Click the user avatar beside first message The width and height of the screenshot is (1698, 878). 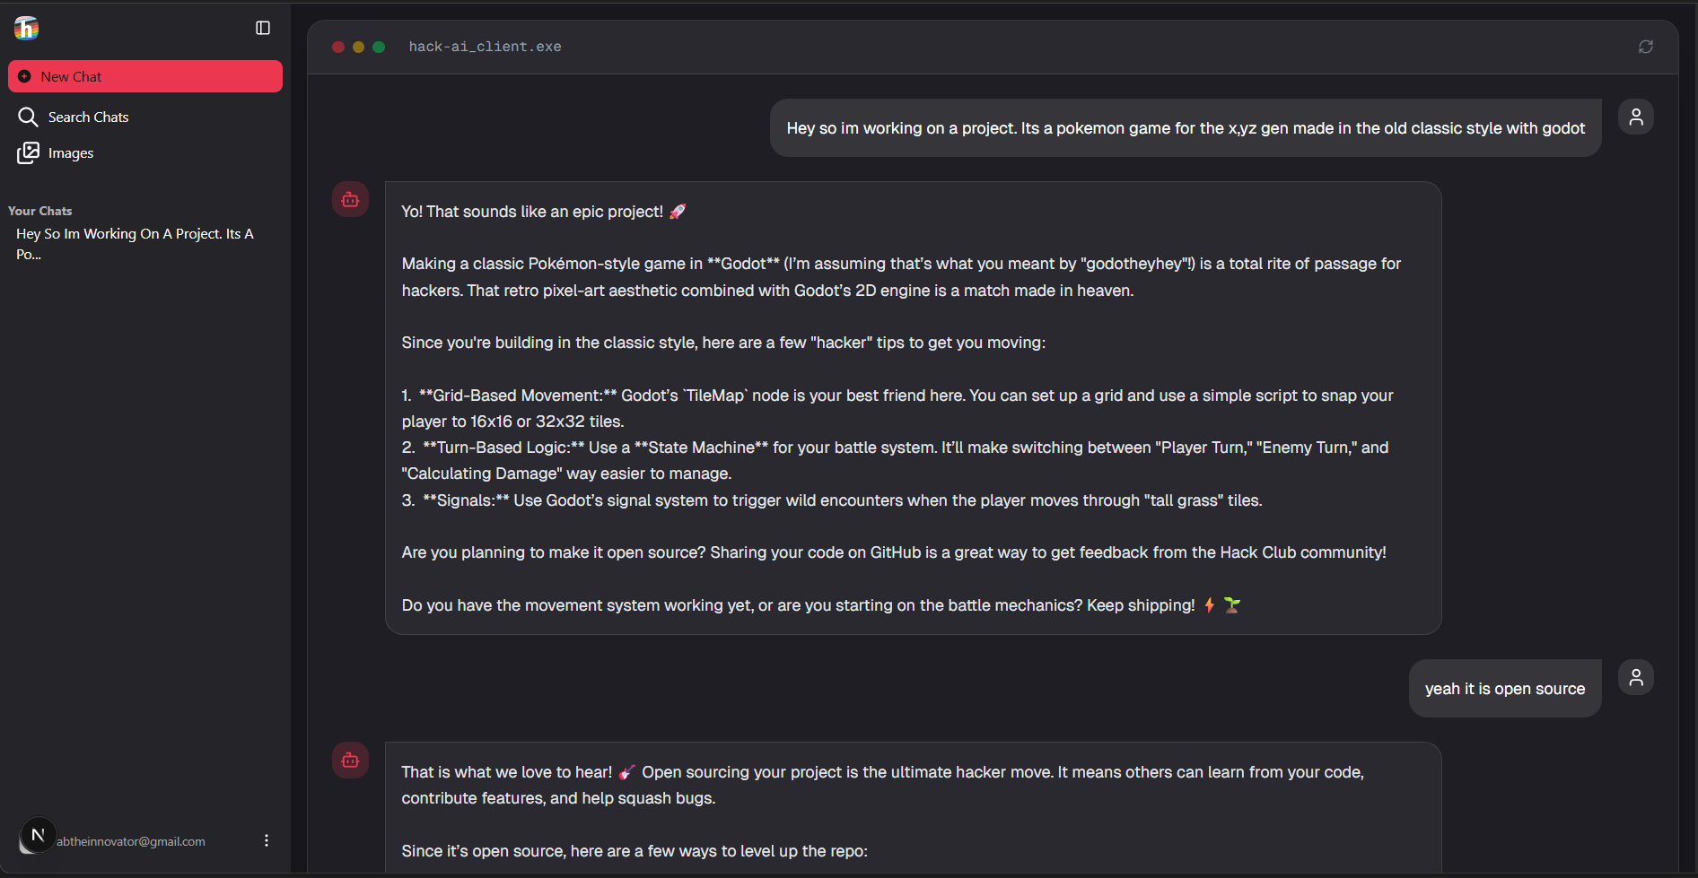[x=1636, y=117]
